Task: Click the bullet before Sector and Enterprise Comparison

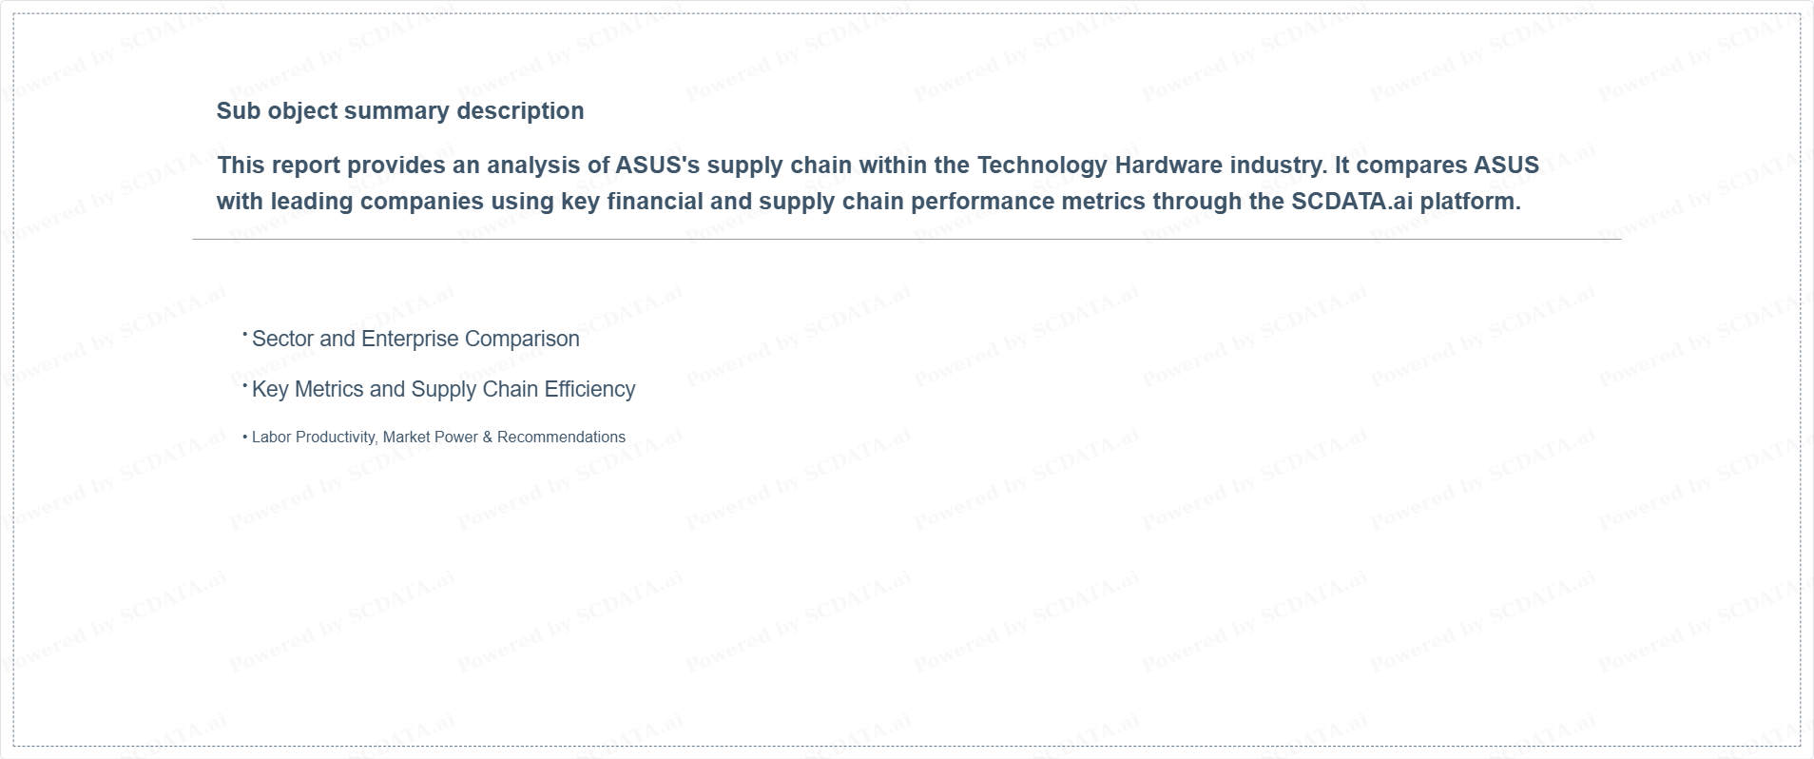Action: (245, 335)
